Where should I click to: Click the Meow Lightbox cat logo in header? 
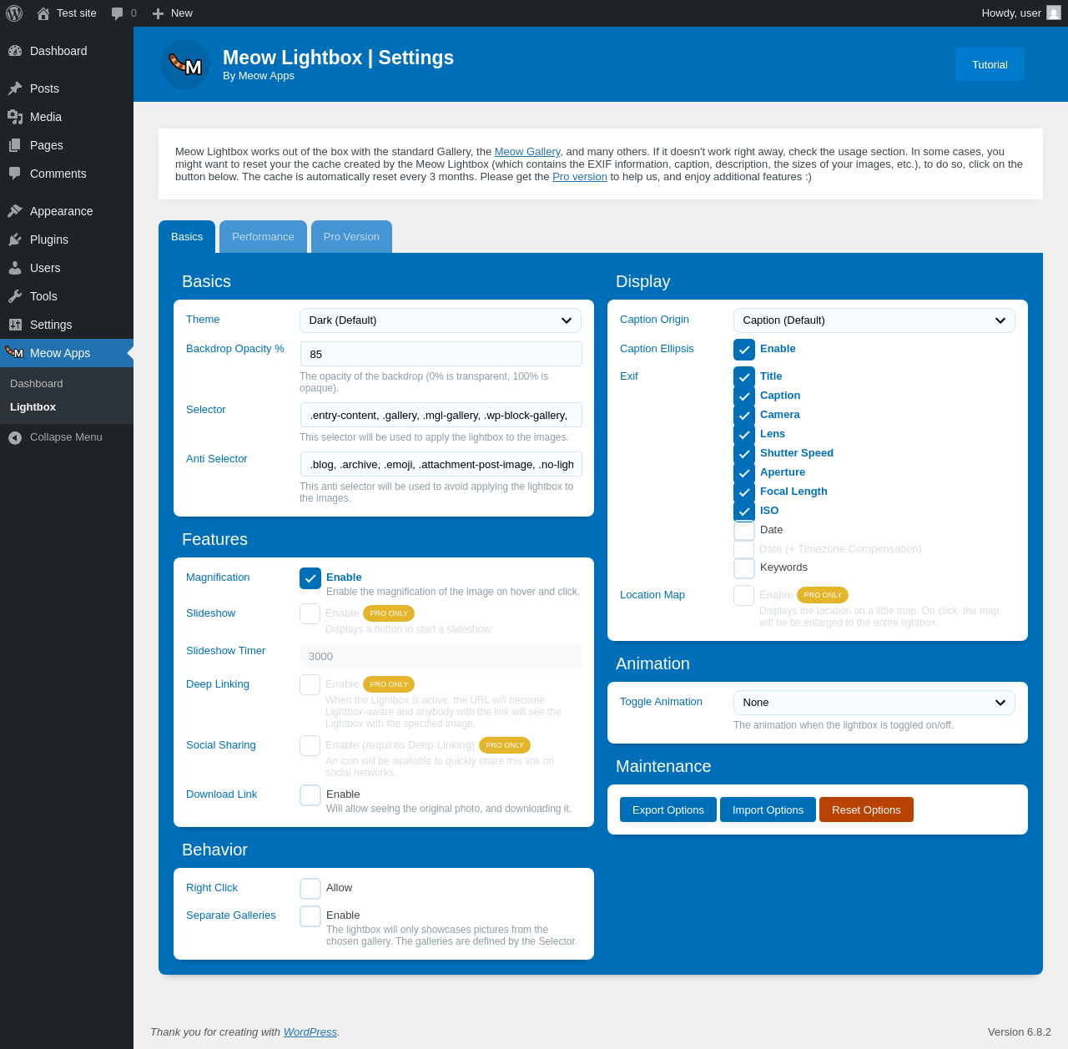[x=185, y=64]
